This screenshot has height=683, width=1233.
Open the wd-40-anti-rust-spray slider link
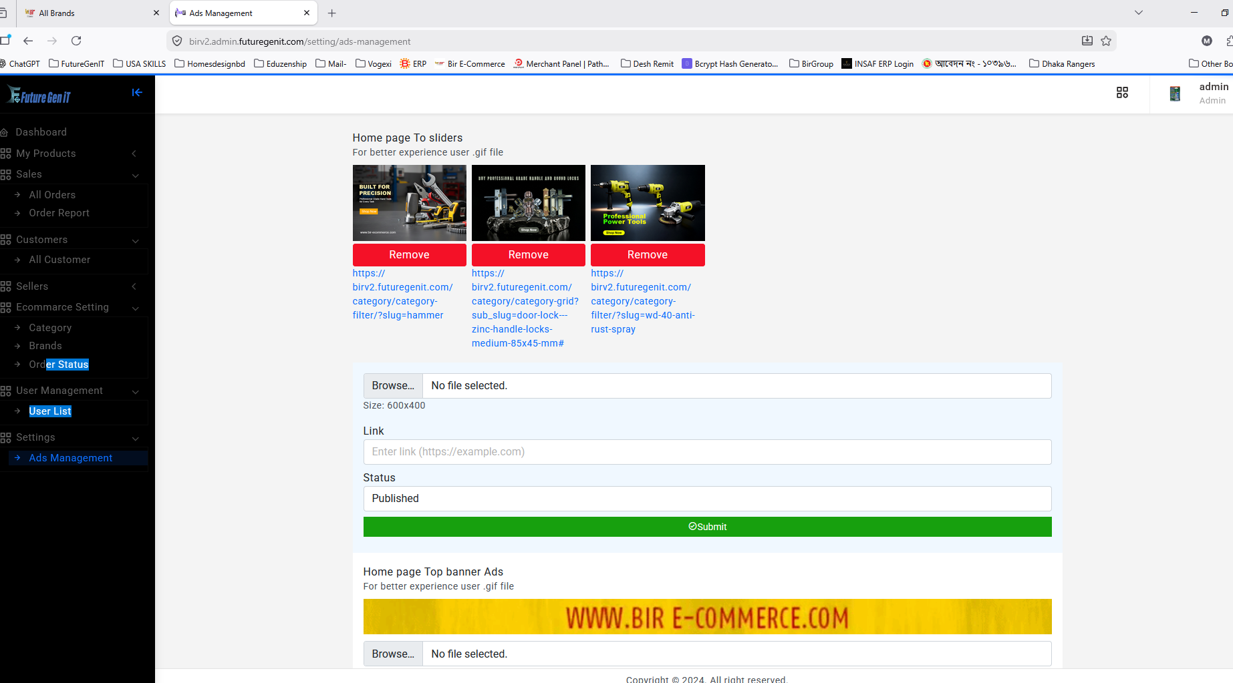pyautogui.click(x=643, y=301)
